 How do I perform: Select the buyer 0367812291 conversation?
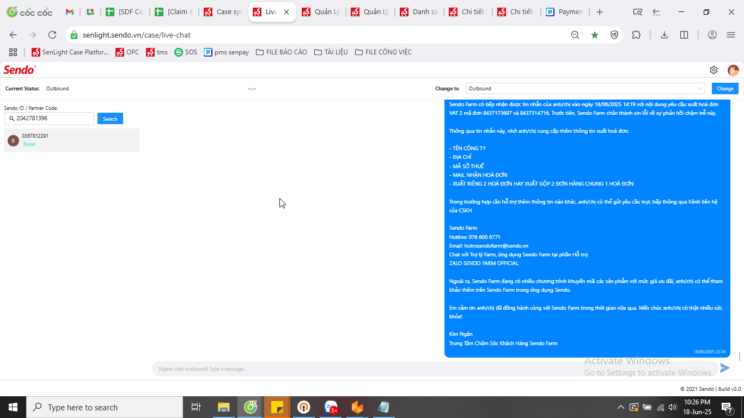point(72,140)
